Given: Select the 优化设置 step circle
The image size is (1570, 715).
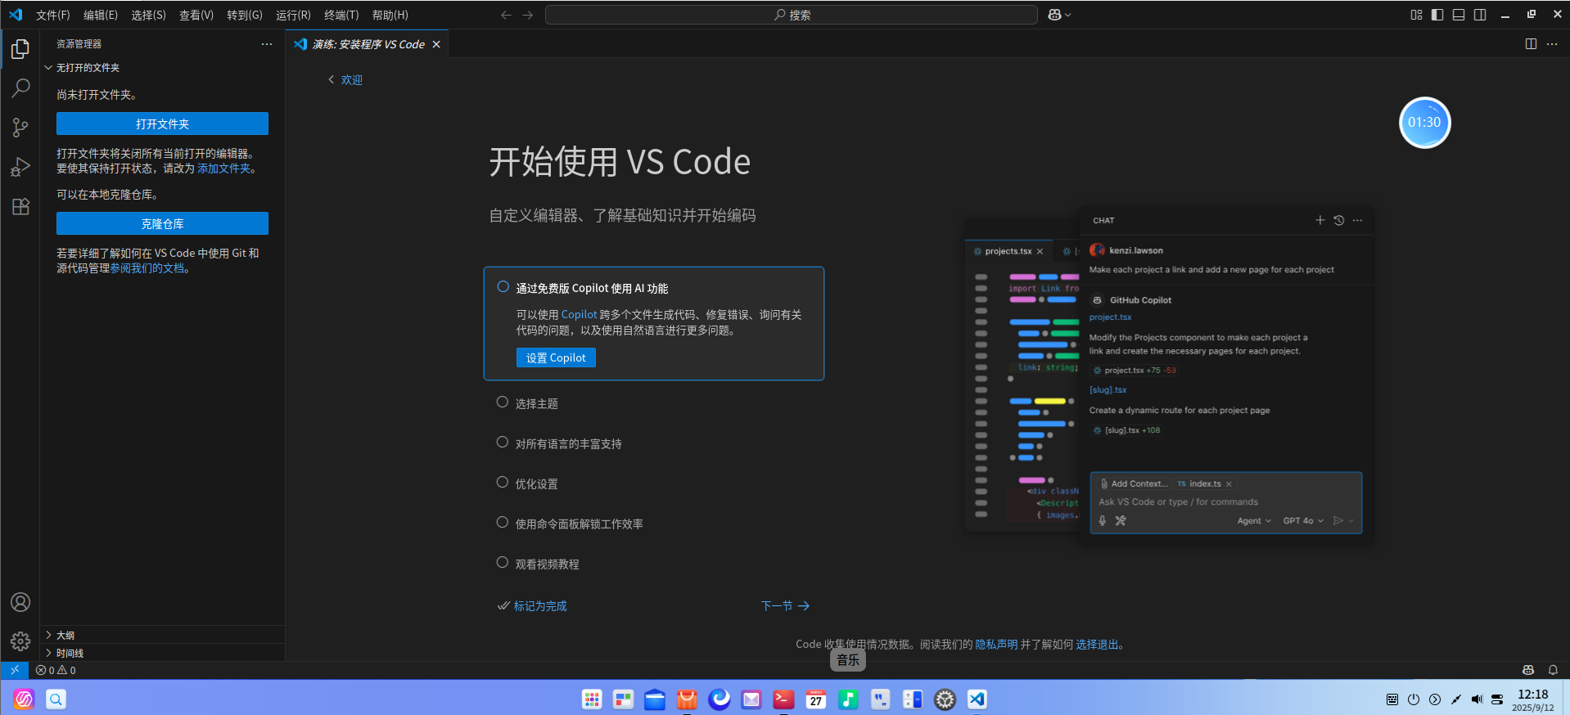Looking at the screenshot, I should pyautogui.click(x=503, y=483).
